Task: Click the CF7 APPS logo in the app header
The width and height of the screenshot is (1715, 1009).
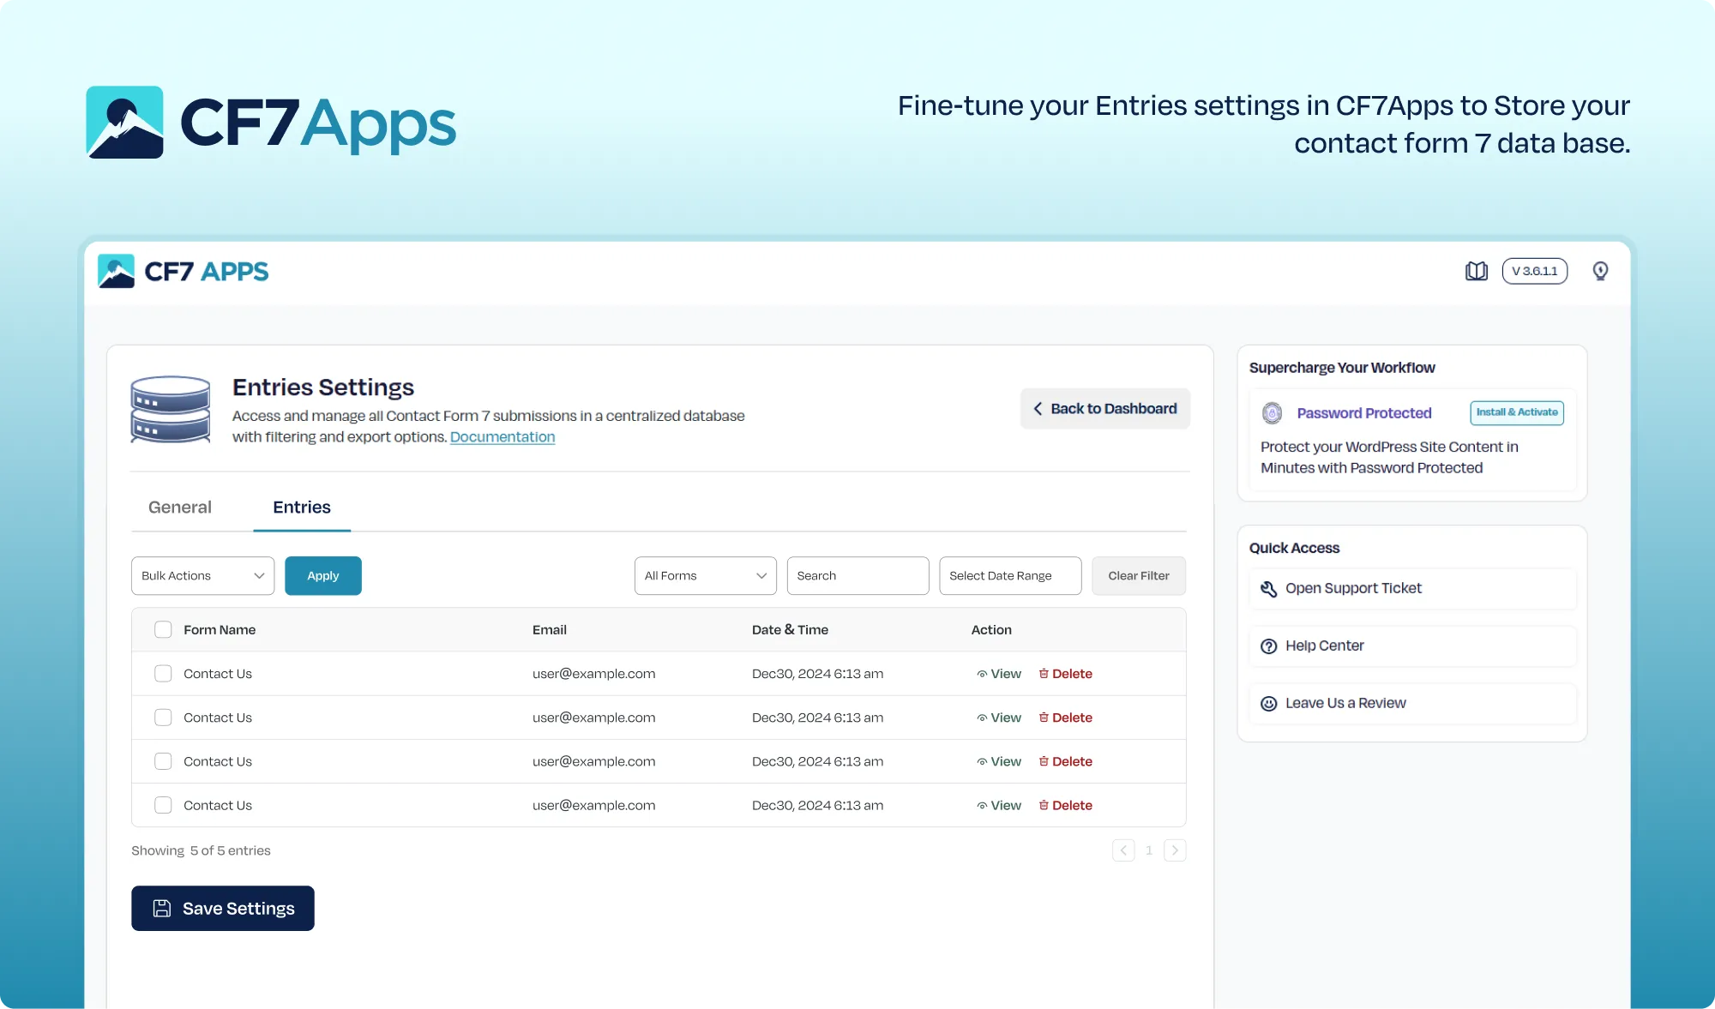Action: tap(183, 271)
